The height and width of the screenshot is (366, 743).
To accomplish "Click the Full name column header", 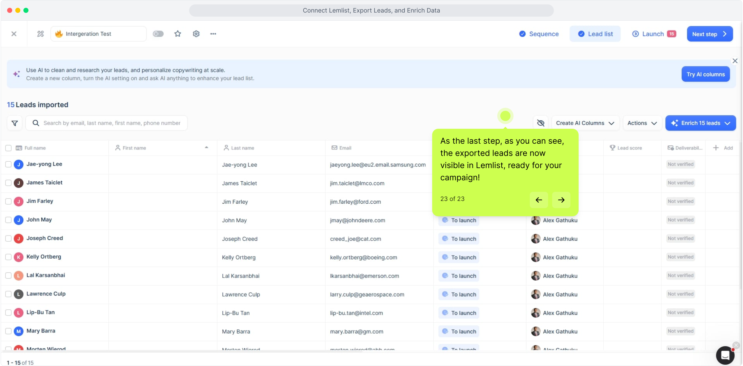I will [31, 148].
